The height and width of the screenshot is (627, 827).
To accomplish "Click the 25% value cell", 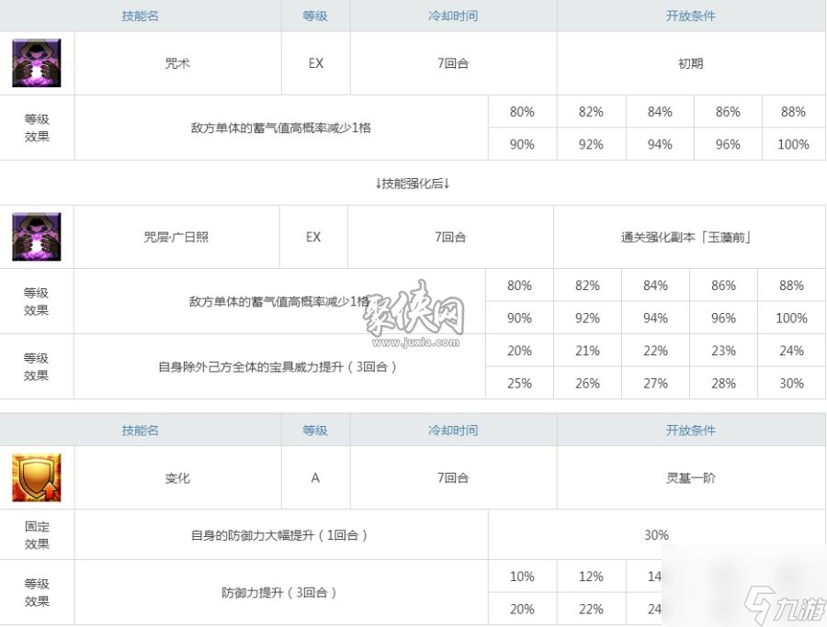I will (x=519, y=384).
